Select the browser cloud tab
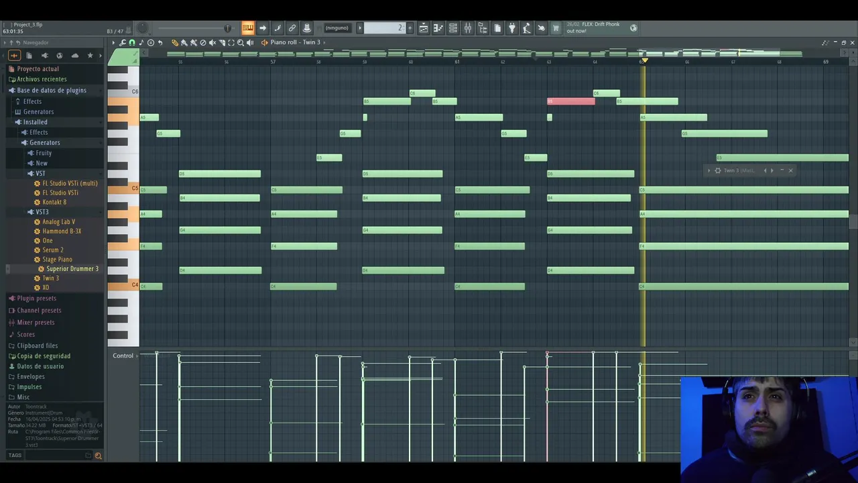858x483 pixels. [x=74, y=55]
